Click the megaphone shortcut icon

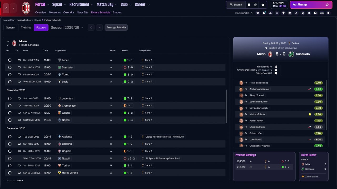click(x=309, y=13)
